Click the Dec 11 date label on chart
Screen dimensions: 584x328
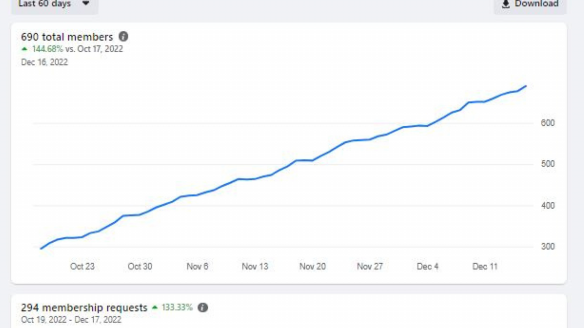(485, 266)
